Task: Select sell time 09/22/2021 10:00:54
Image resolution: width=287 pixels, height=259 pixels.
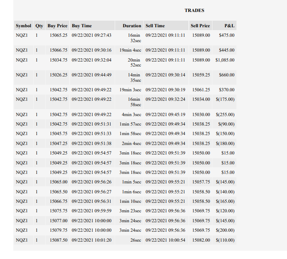Action: point(166,240)
